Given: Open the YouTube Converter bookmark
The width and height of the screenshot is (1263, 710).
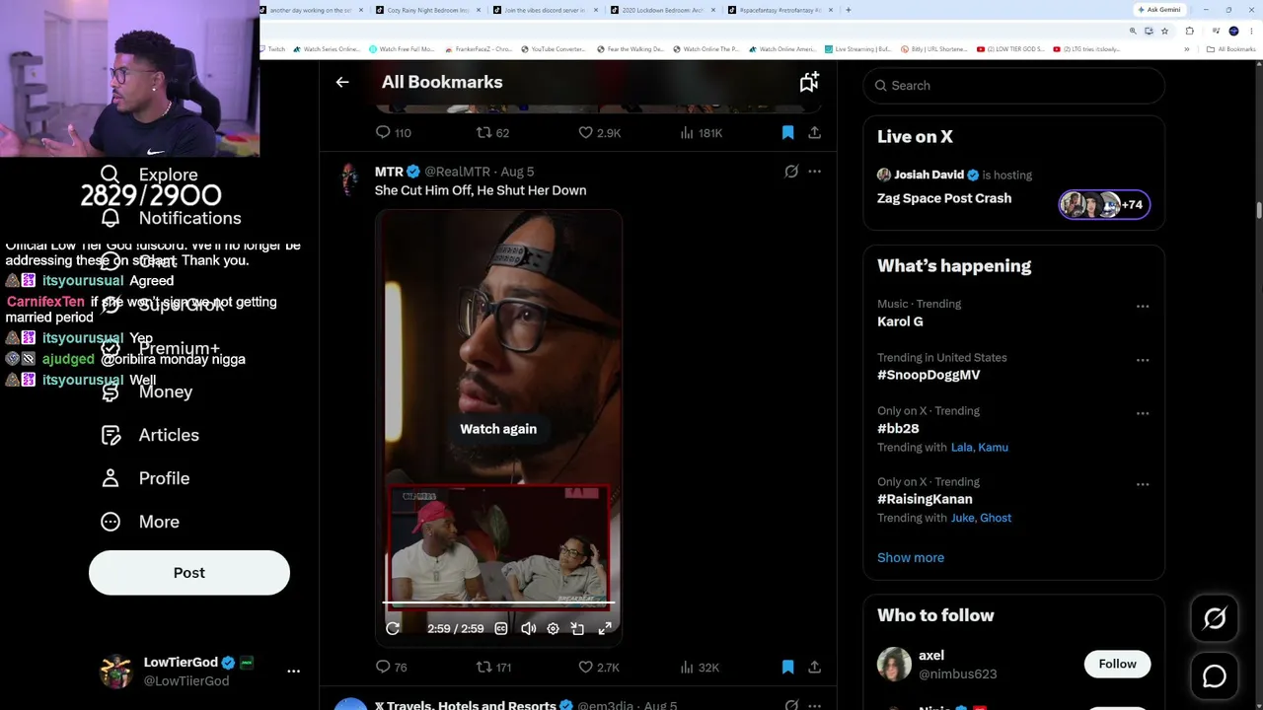Looking at the screenshot, I should 553,49.
